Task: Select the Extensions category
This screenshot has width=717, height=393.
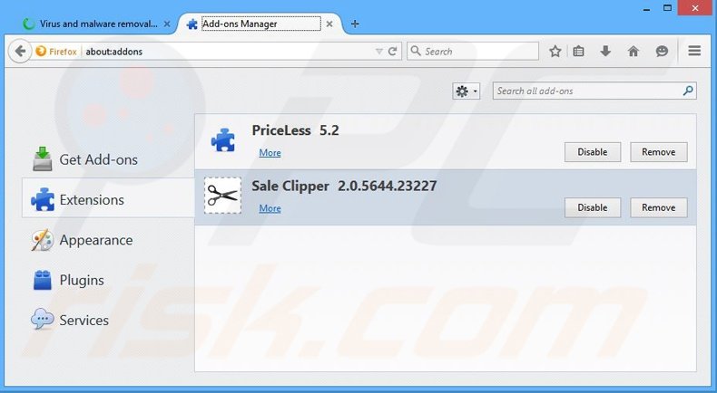Action: pyautogui.click(x=108, y=199)
